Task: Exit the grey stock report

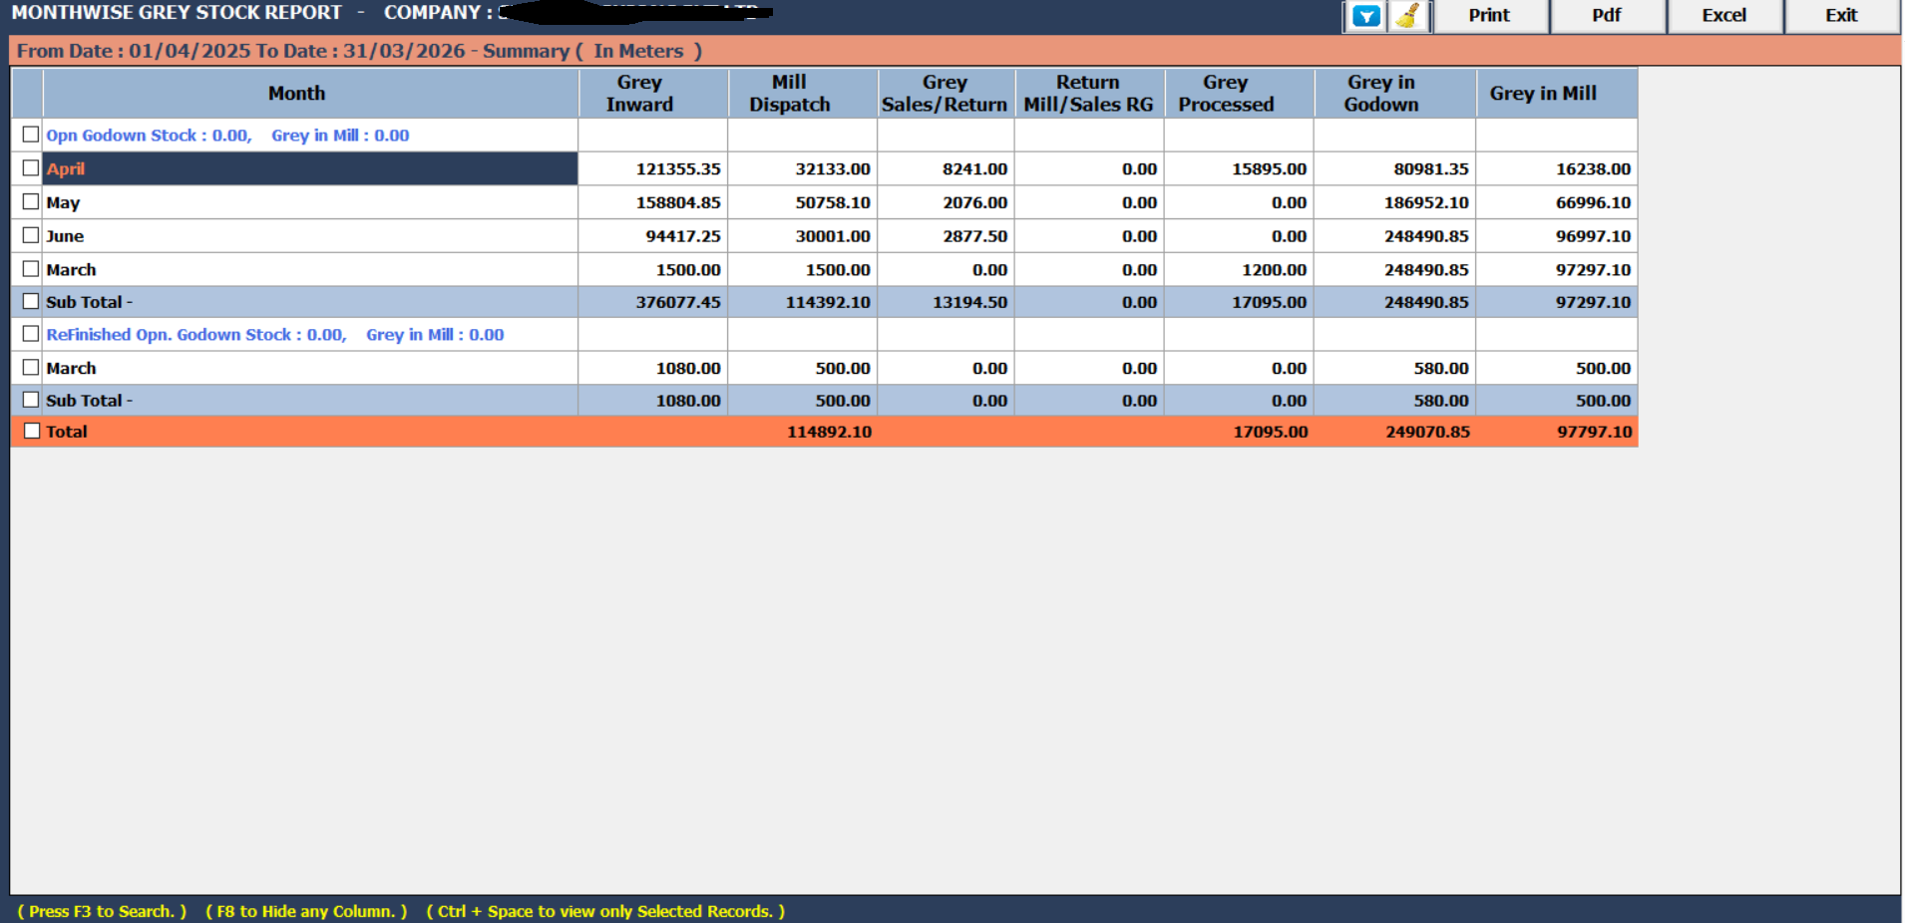Action: click(x=1840, y=16)
